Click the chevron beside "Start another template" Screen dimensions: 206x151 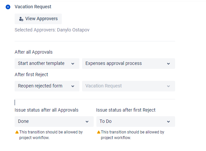pos(73,64)
